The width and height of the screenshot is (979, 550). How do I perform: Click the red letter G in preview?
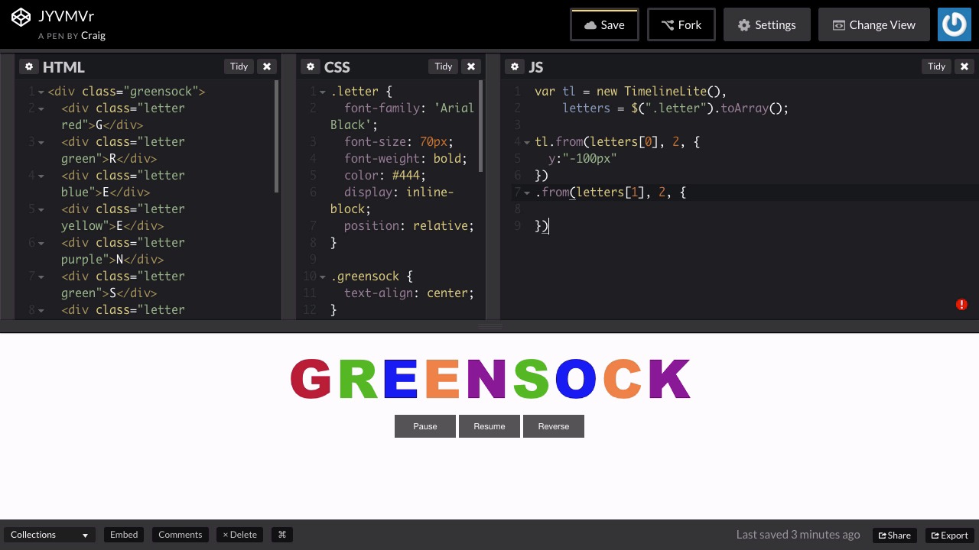tap(311, 379)
